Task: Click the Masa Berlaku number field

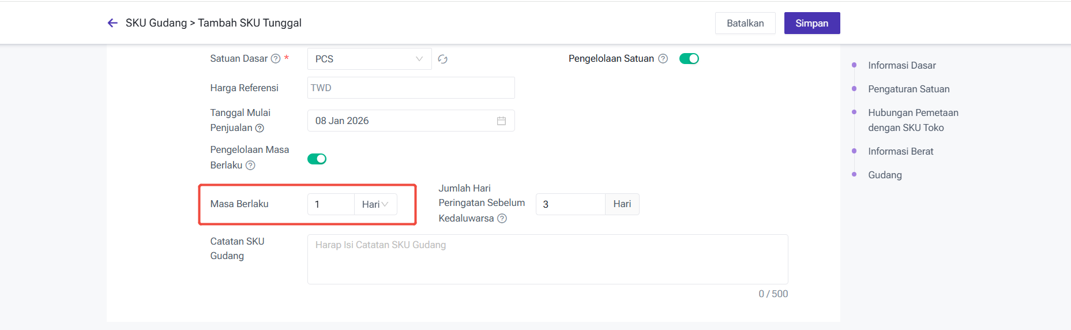Action: click(330, 204)
